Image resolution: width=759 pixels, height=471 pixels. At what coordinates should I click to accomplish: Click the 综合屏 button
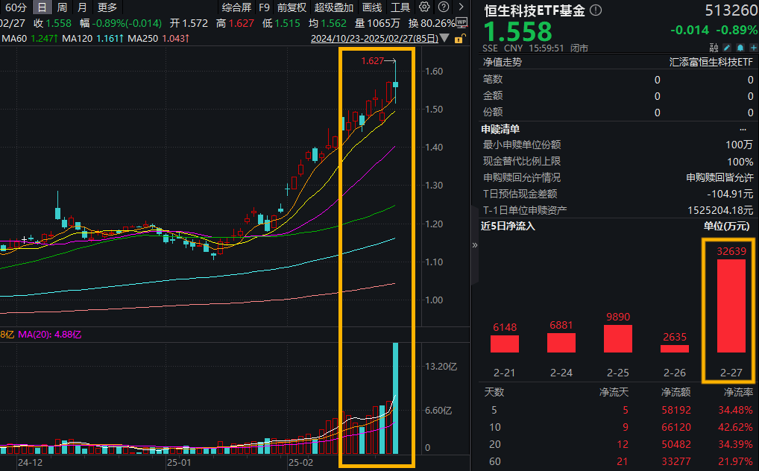coord(236,7)
